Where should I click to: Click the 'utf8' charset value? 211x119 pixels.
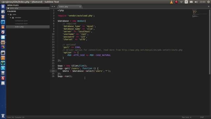point(82,39)
